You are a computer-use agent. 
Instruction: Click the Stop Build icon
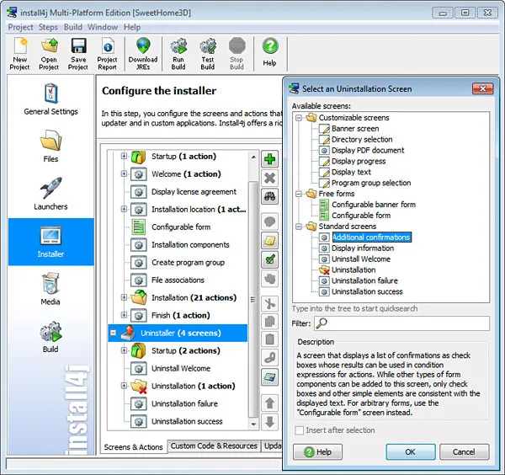237,54
